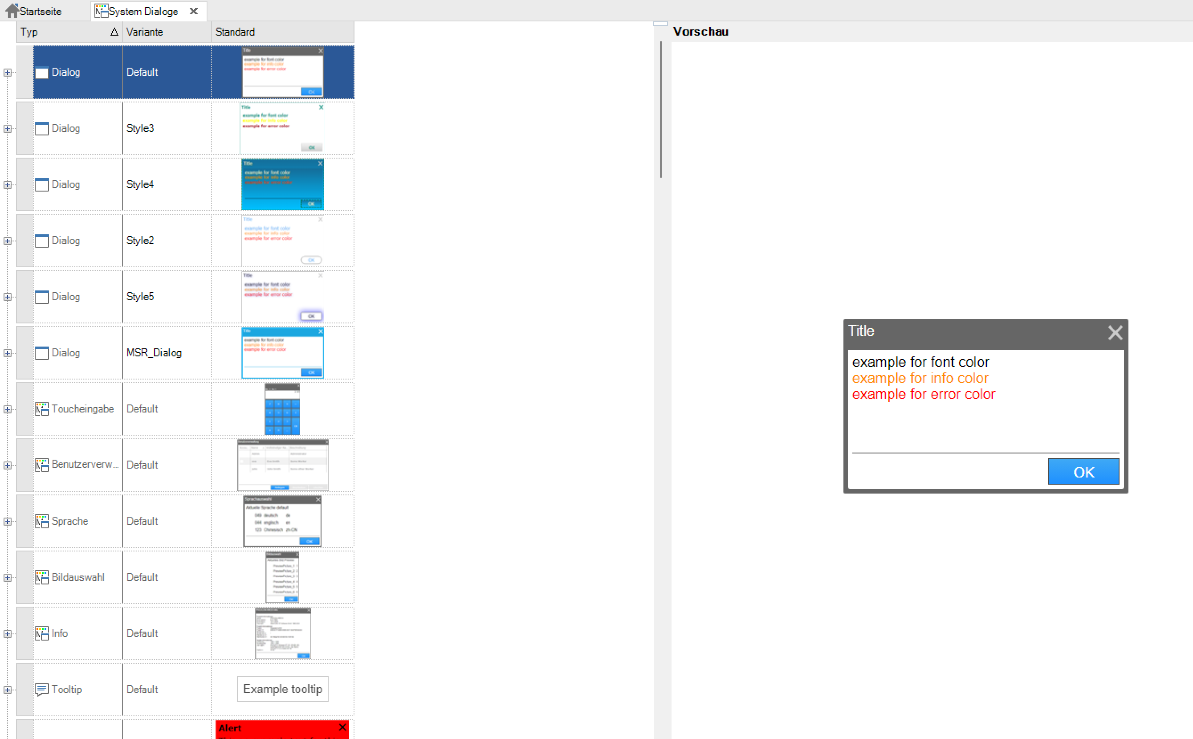Click the Dialog icon in Default row
This screenshot has height=739, width=1193.
(x=42, y=72)
